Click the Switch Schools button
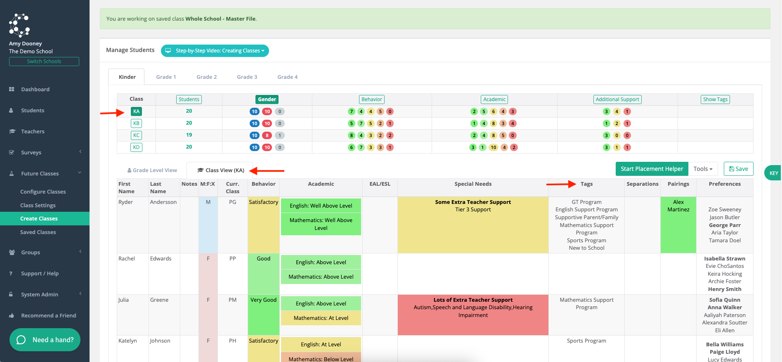This screenshot has height=362, width=782. [44, 62]
